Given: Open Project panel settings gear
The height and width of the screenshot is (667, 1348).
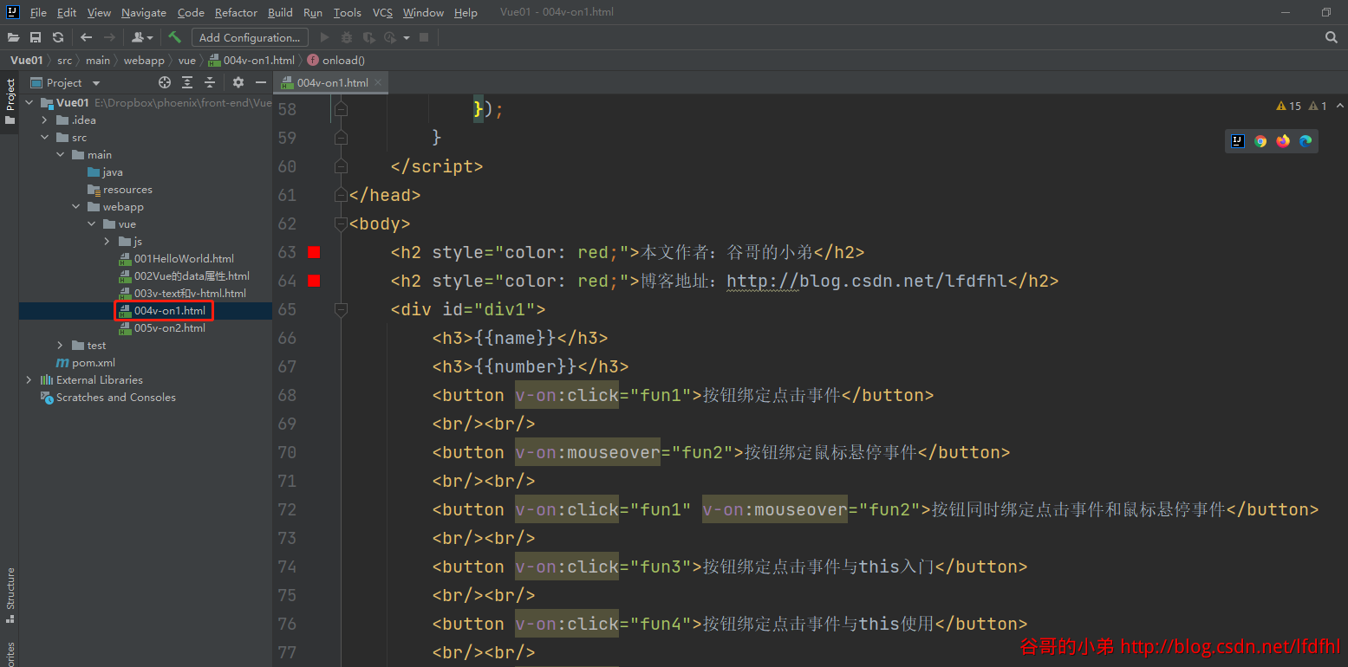Looking at the screenshot, I should coord(238,82).
